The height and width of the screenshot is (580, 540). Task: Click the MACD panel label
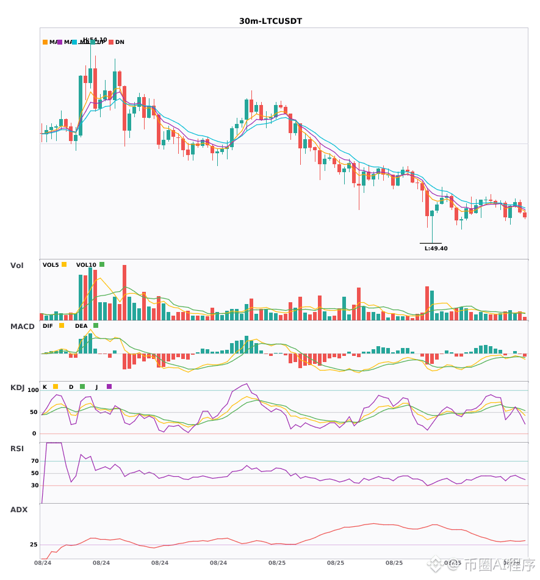(x=22, y=327)
